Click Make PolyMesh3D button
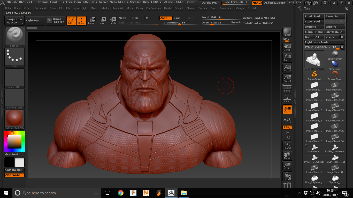Viewport: 353px width, 198px height. (x=329, y=32)
